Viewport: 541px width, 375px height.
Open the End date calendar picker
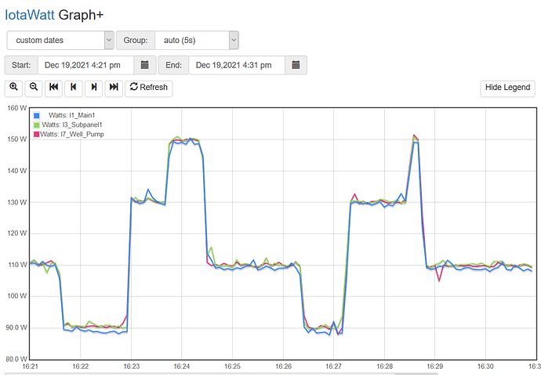tap(296, 65)
